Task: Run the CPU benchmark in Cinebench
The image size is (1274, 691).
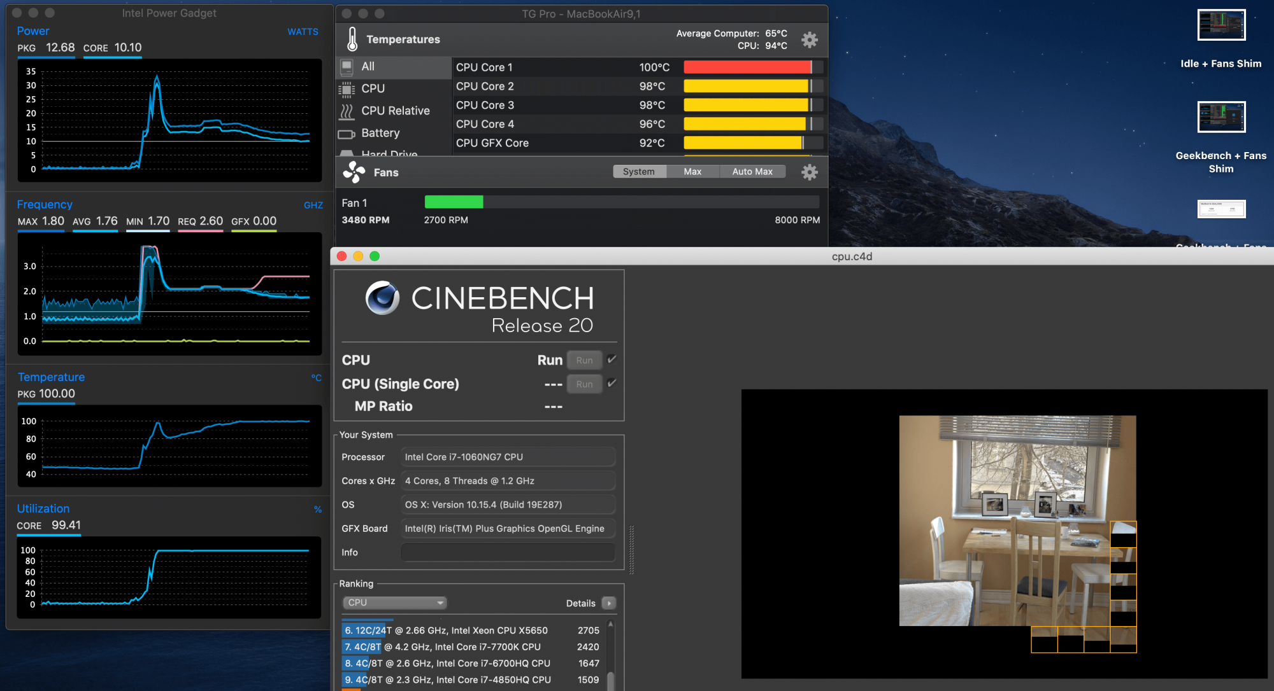Action: click(x=584, y=359)
